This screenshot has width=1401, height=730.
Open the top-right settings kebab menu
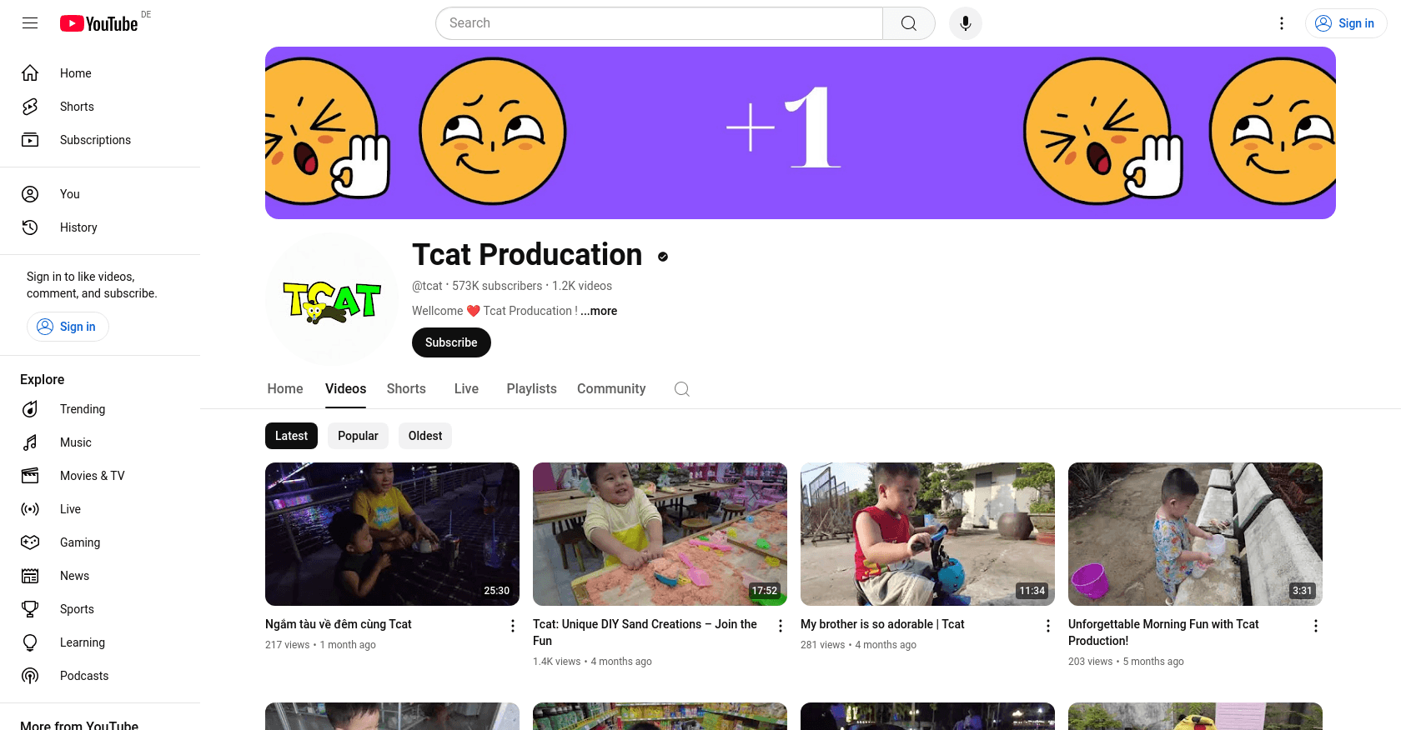click(x=1282, y=23)
